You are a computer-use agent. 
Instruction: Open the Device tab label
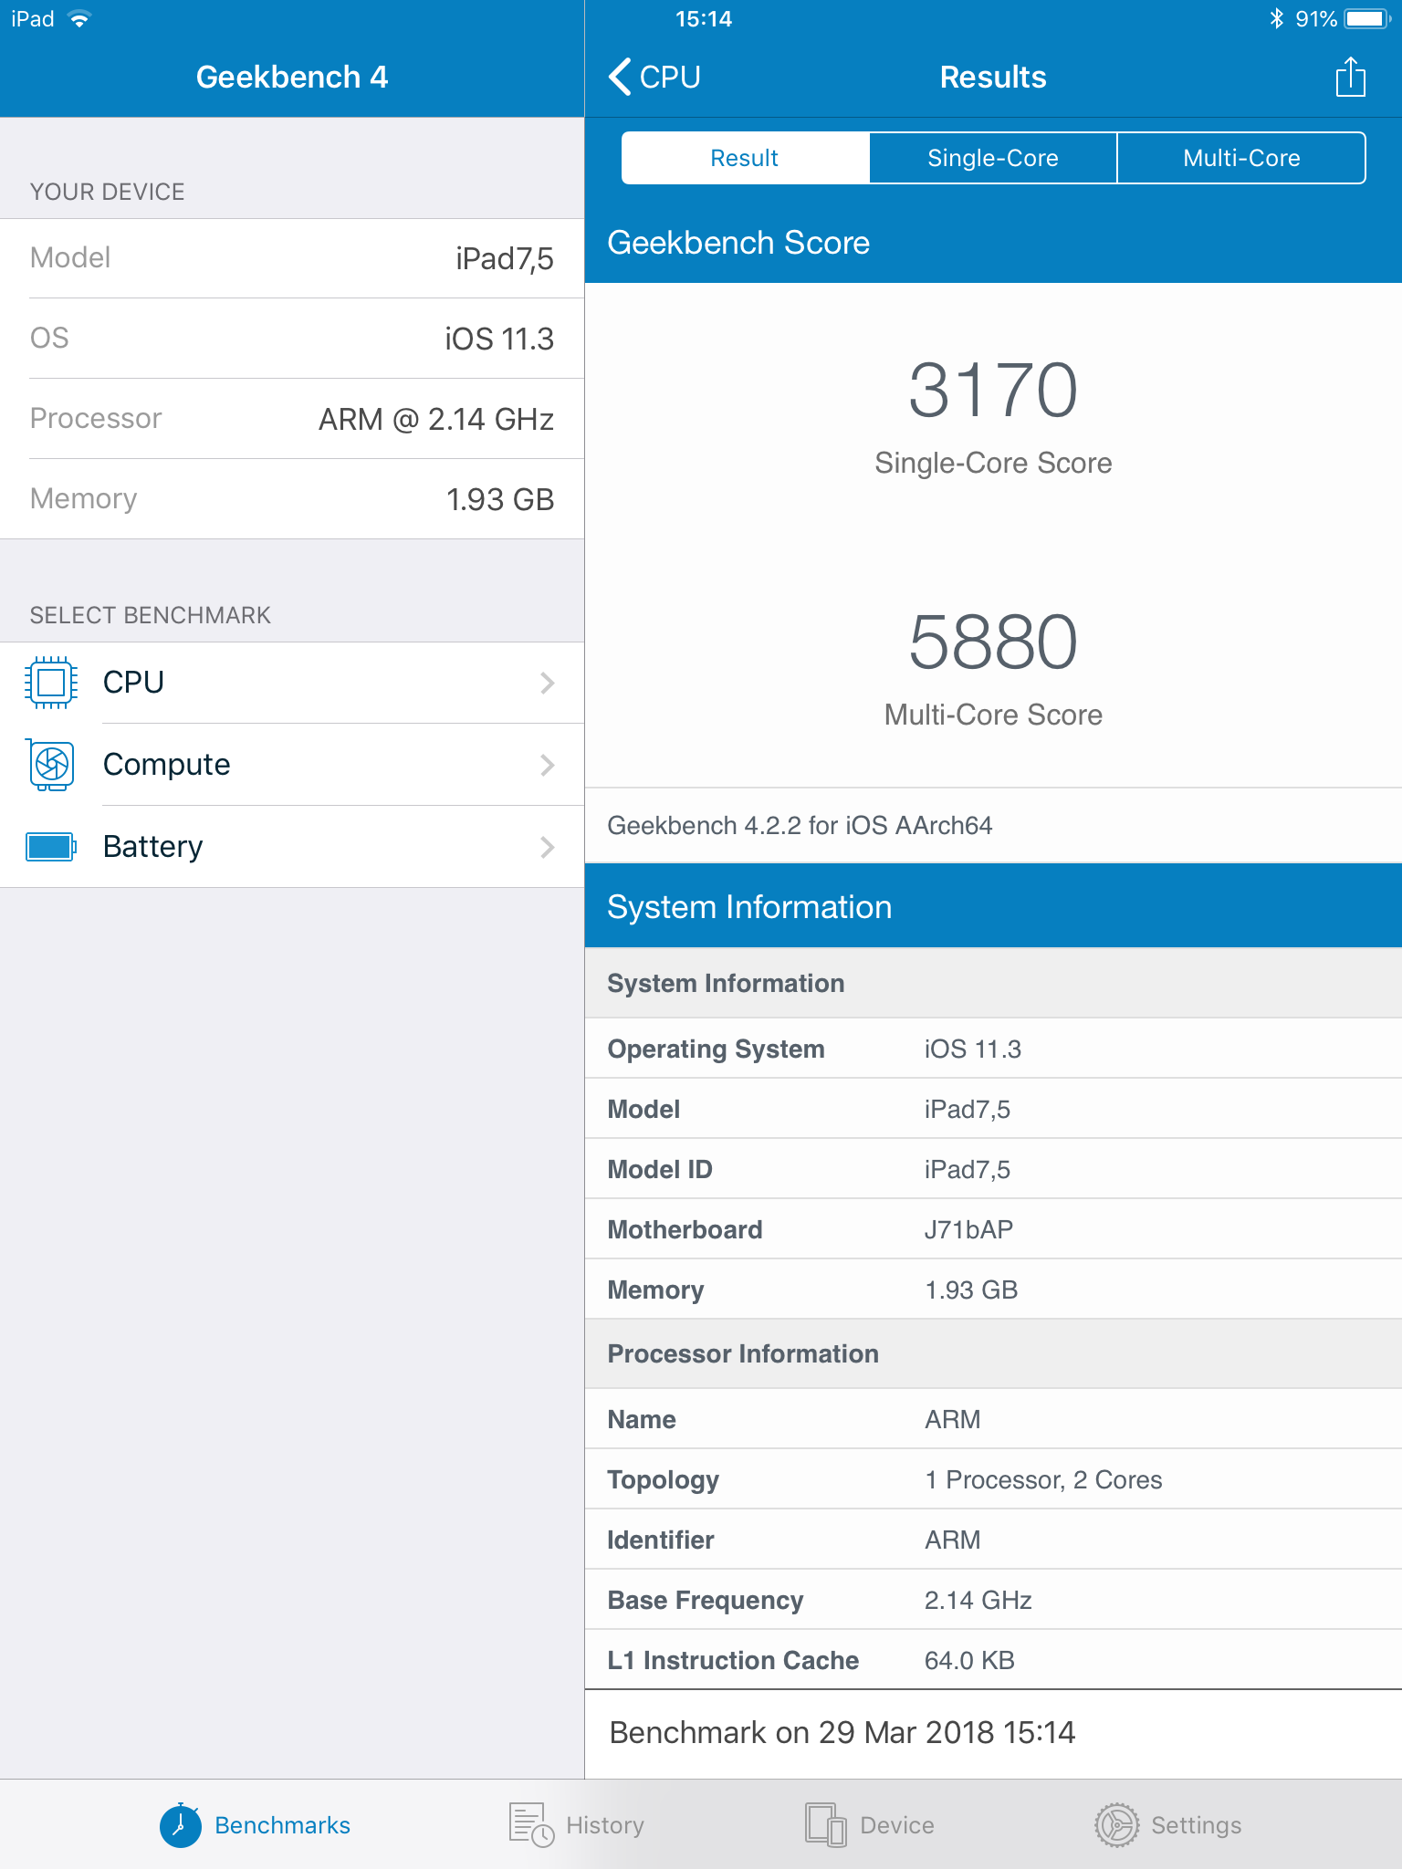[x=897, y=1824]
